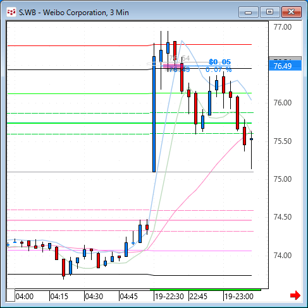The width and height of the screenshot is (308, 308).
Task: Click the small white box at bottom-left corner
Action: (11, 295)
